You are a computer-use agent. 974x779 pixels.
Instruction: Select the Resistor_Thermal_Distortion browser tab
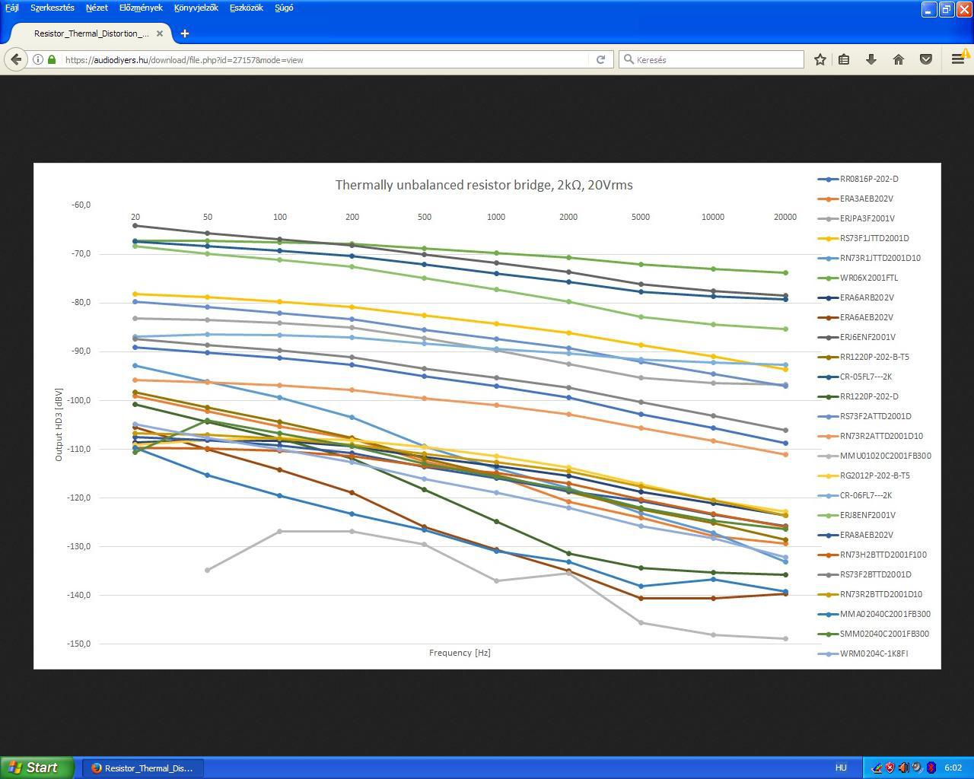[91, 33]
